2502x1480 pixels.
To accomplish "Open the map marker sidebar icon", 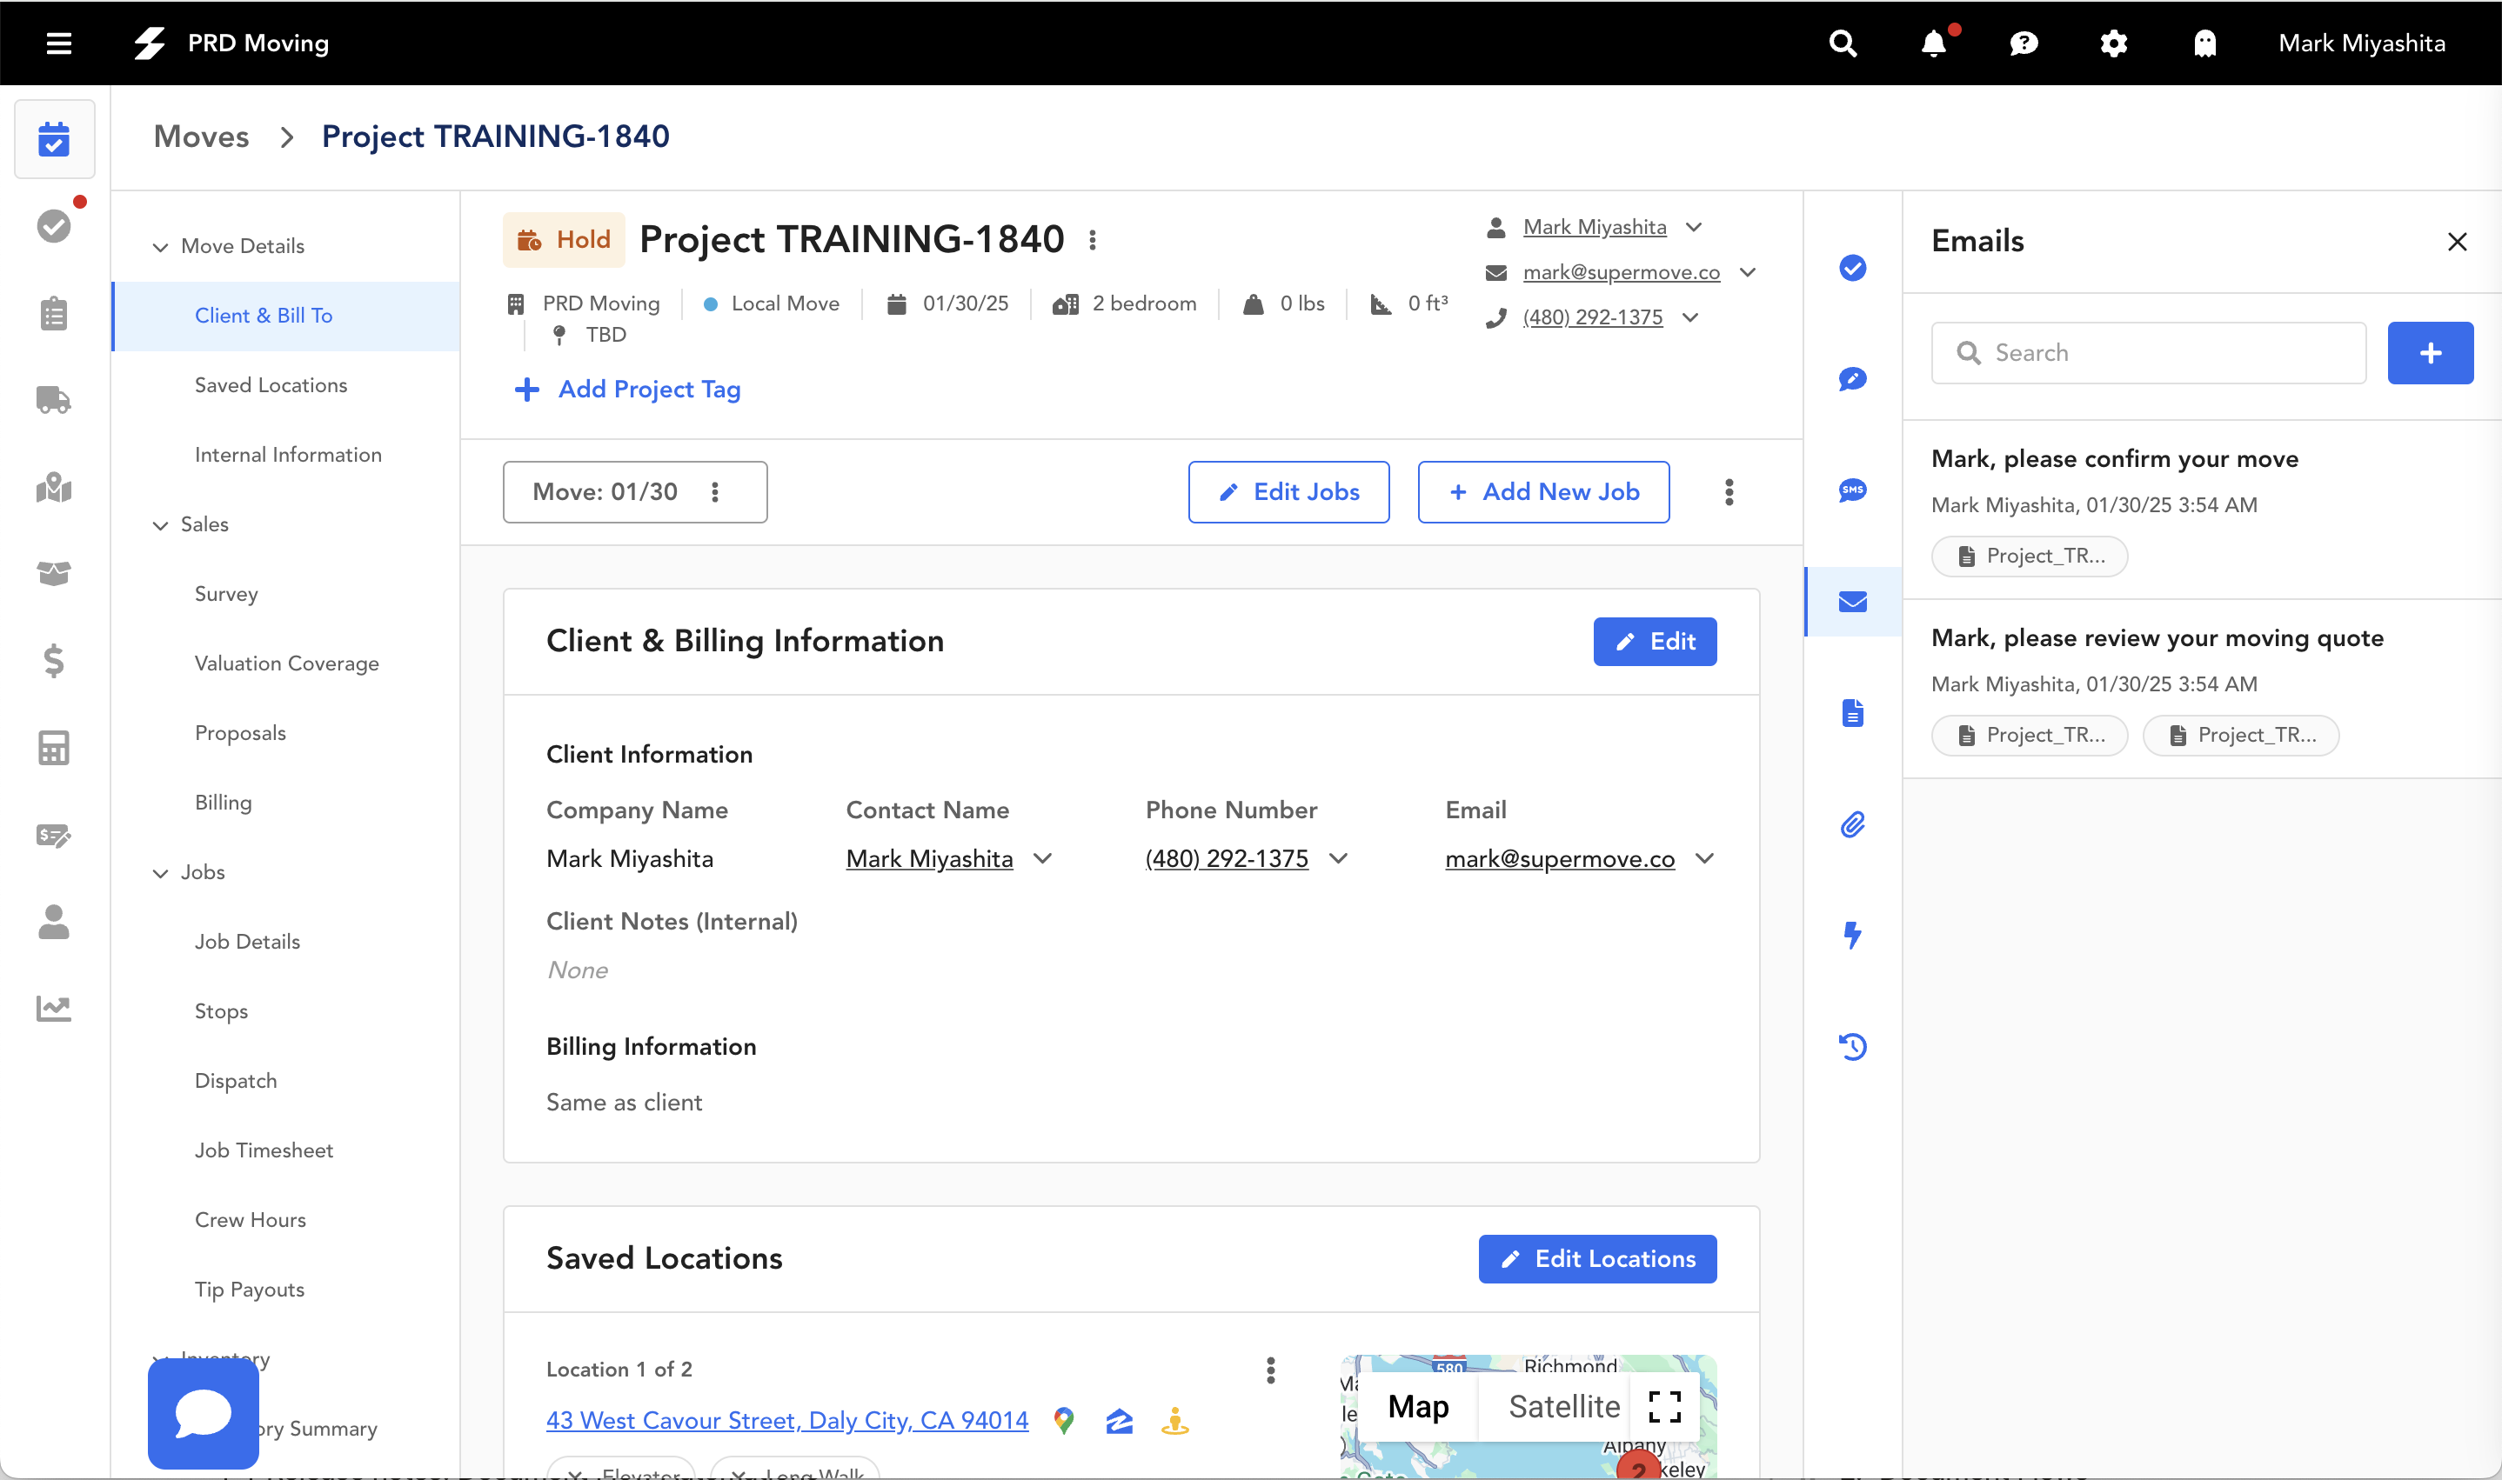I will [54, 487].
